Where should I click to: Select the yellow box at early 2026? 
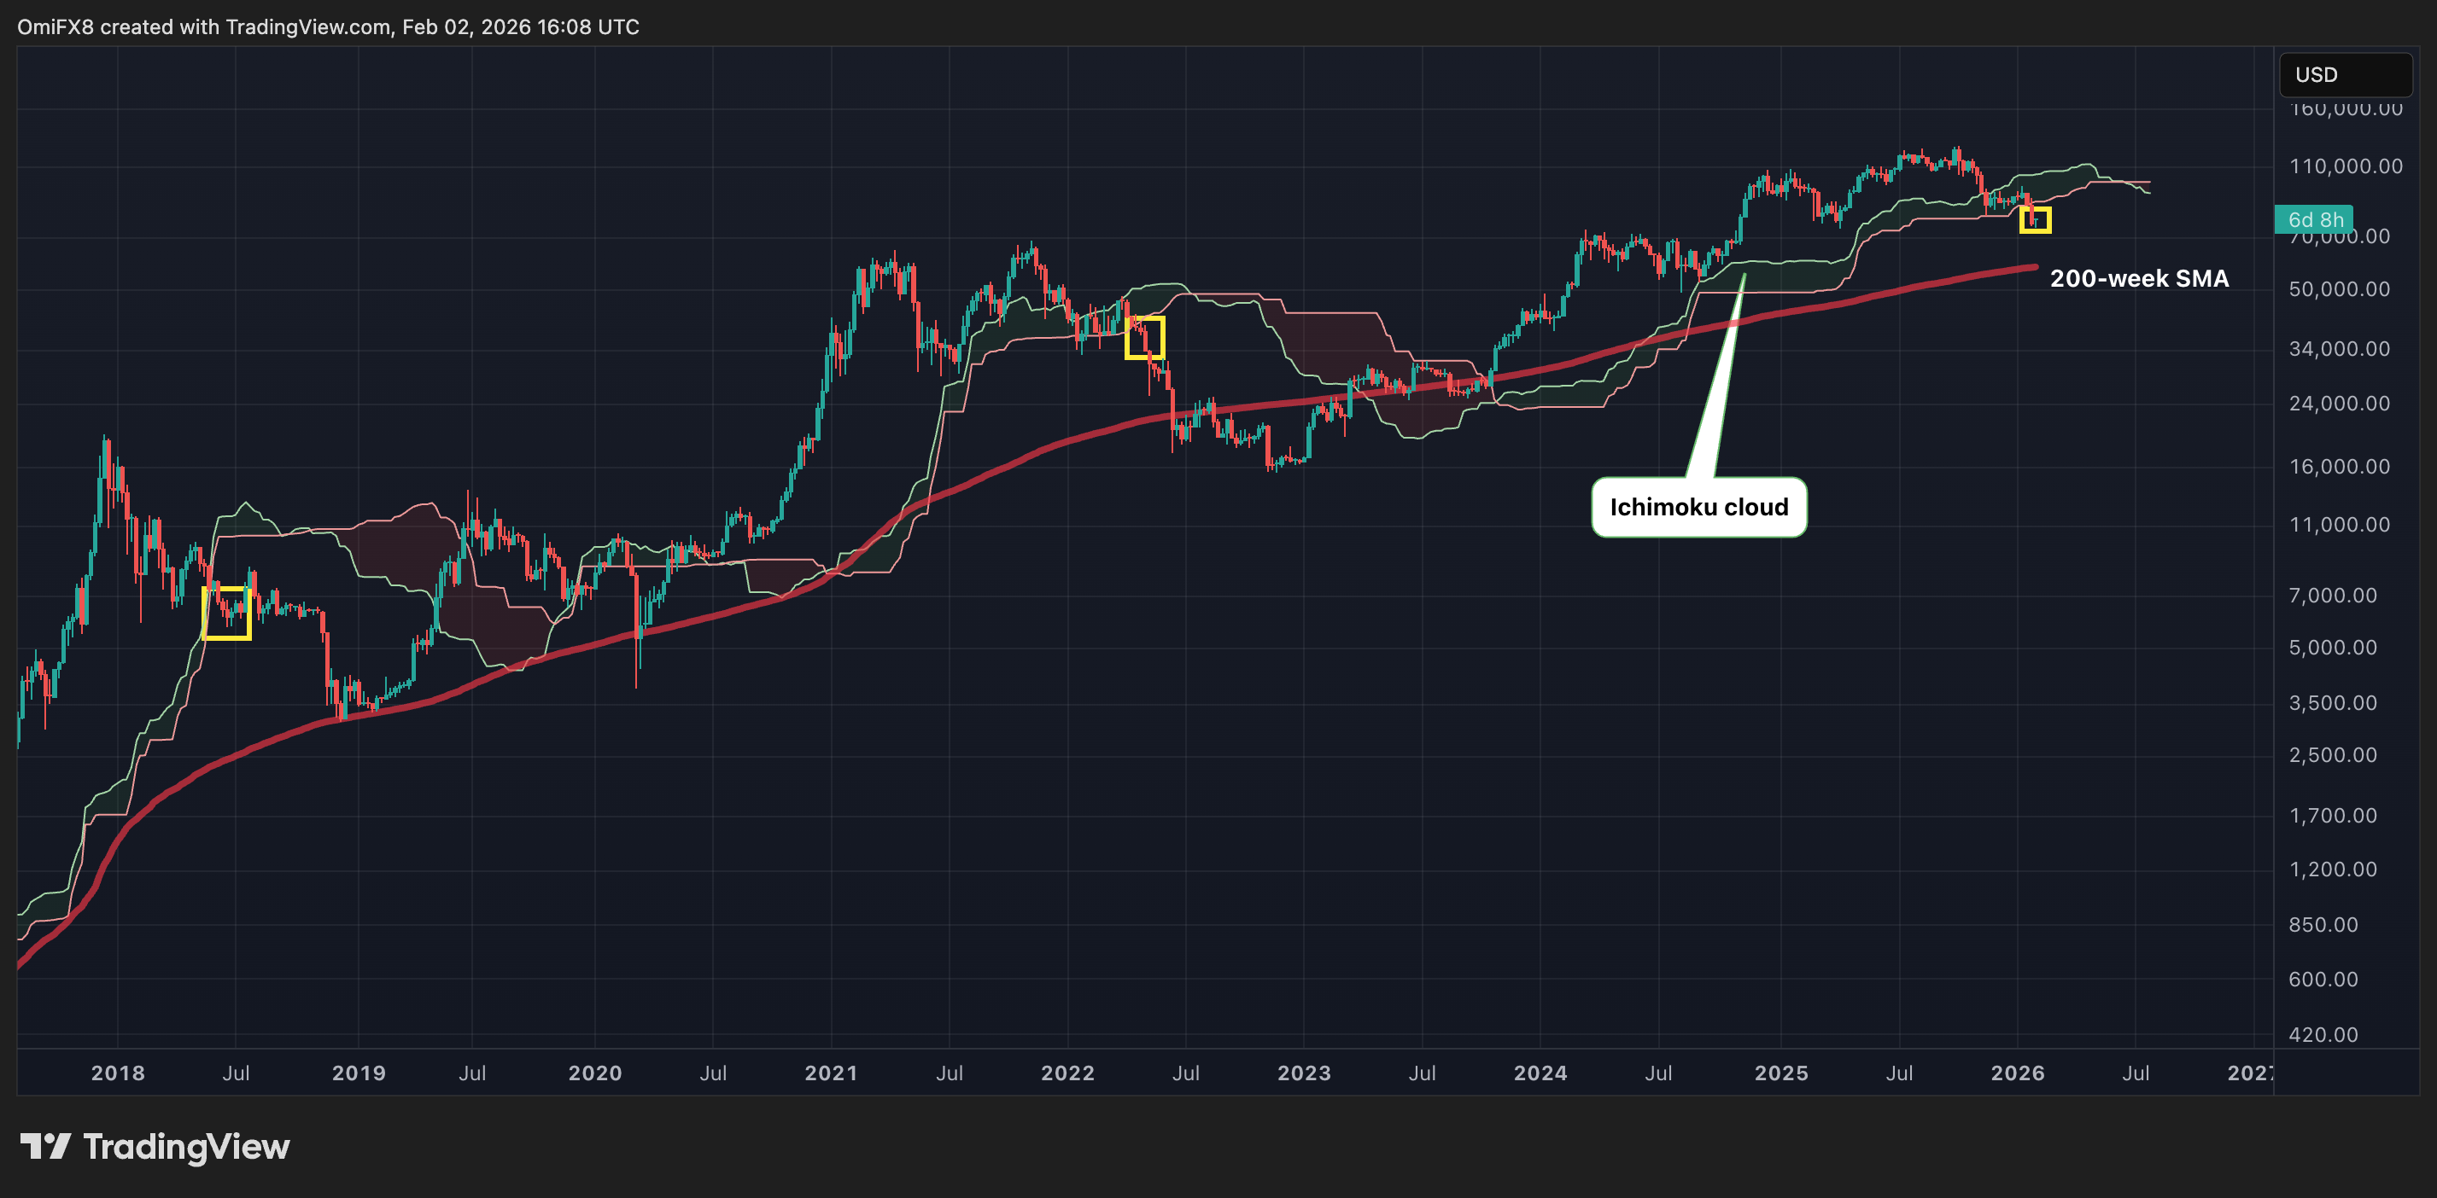point(2035,220)
